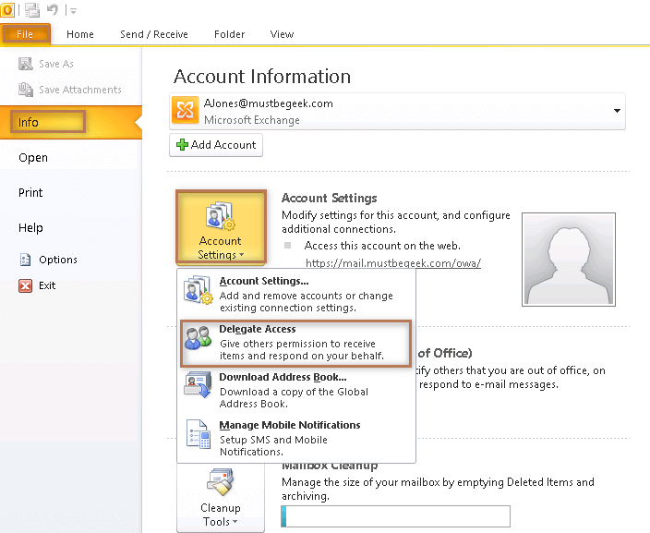650x533 pixels.
Task: Click the Undo arrow in quick access toolbar
Action: tap(53, 10)
